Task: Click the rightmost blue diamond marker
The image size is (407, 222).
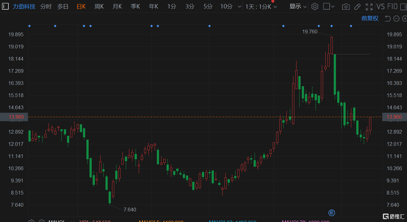Action: (x=351, y=26)
